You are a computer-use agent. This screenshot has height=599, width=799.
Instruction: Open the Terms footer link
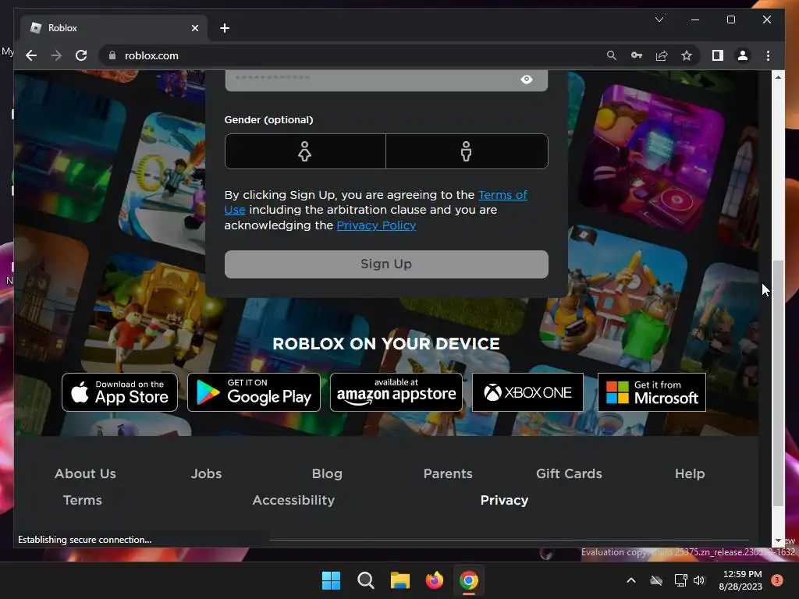point(83,500)
